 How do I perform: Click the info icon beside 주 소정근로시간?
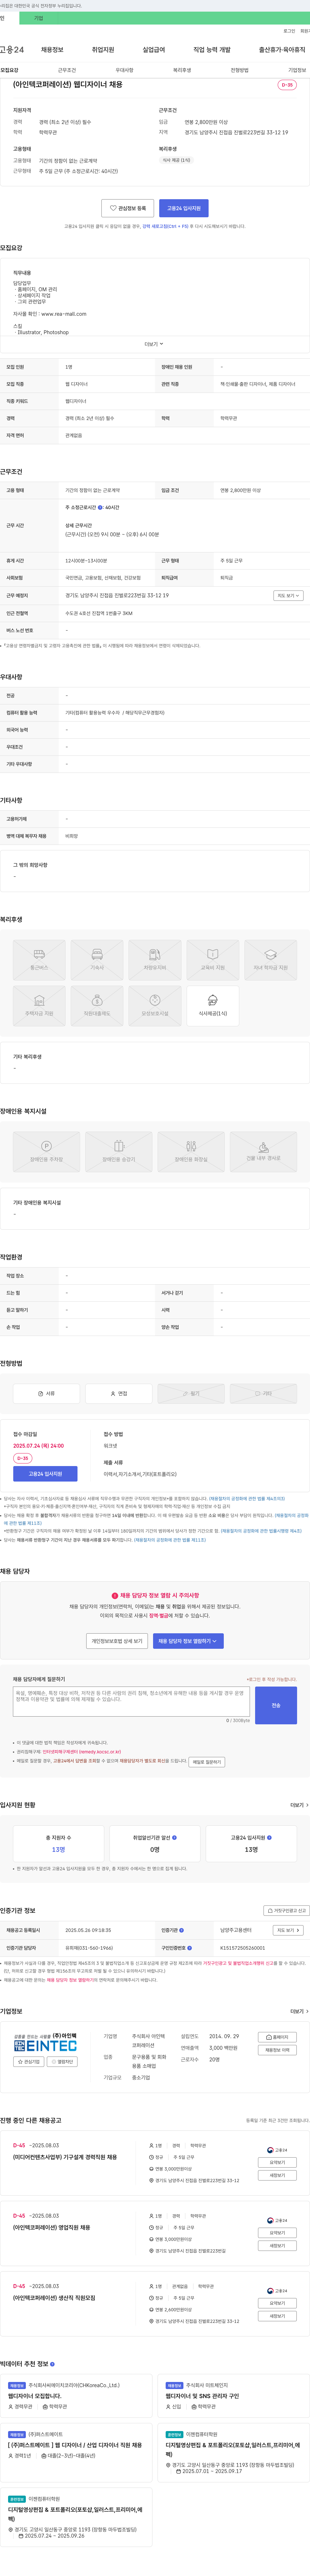pos(100,507)
